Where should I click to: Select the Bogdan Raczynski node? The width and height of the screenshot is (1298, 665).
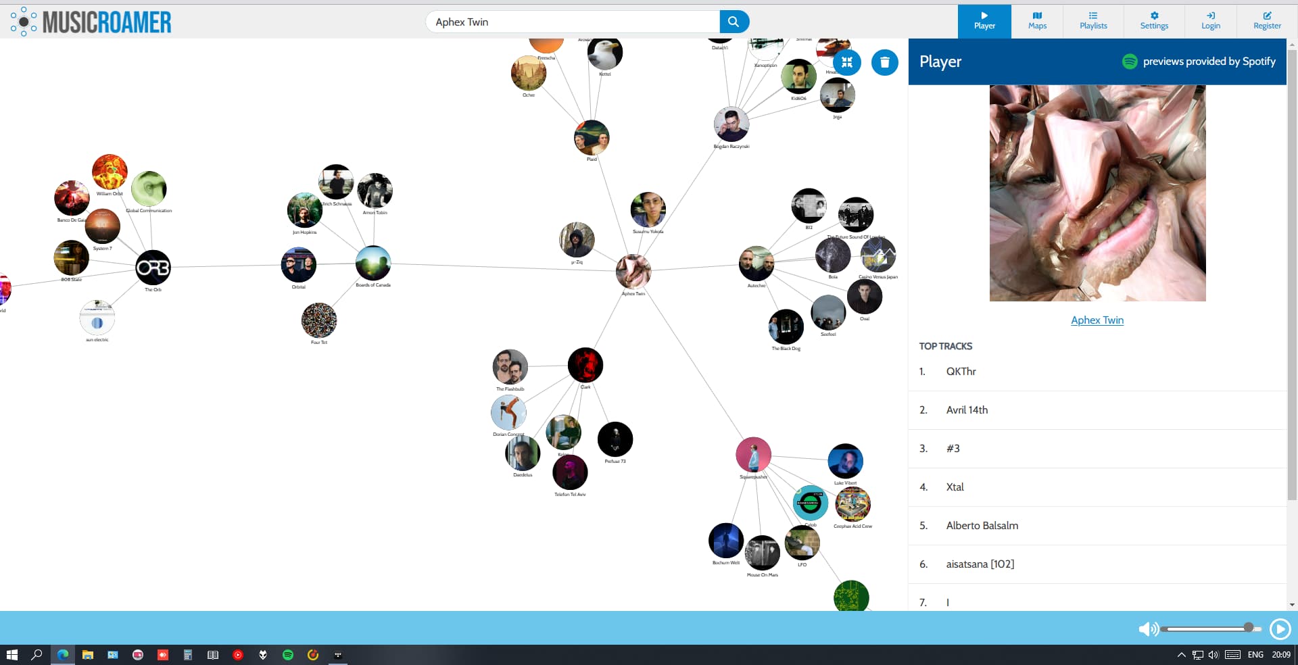click(731, 124)
